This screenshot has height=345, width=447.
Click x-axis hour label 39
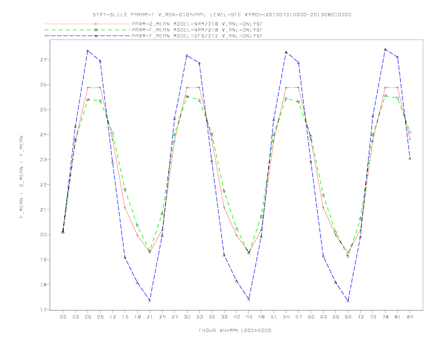[x=225, y=317]
